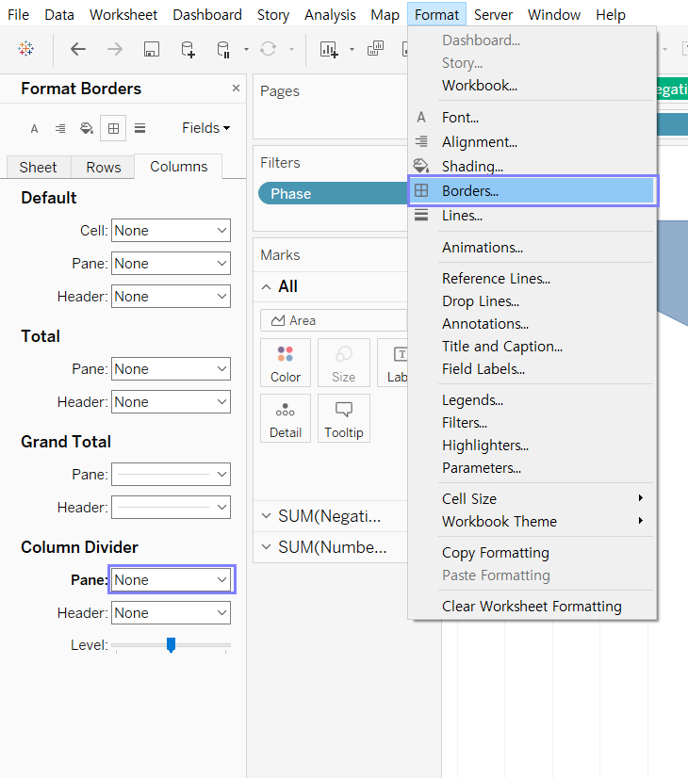
Task: Choose Alignment... in Format menu
Action: tap(533, 142)
